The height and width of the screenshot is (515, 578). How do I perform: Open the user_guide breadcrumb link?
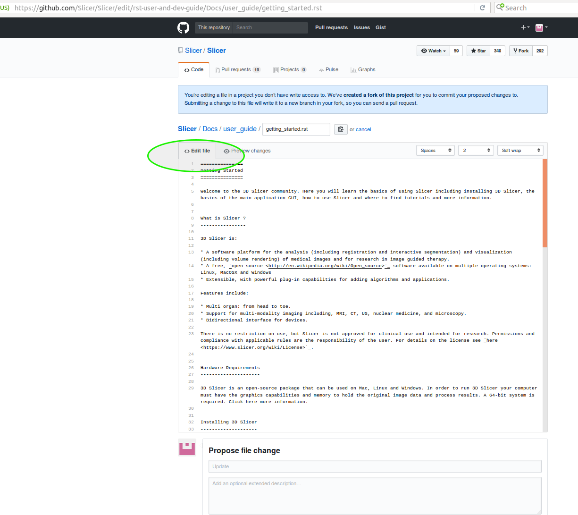[240, 129]
